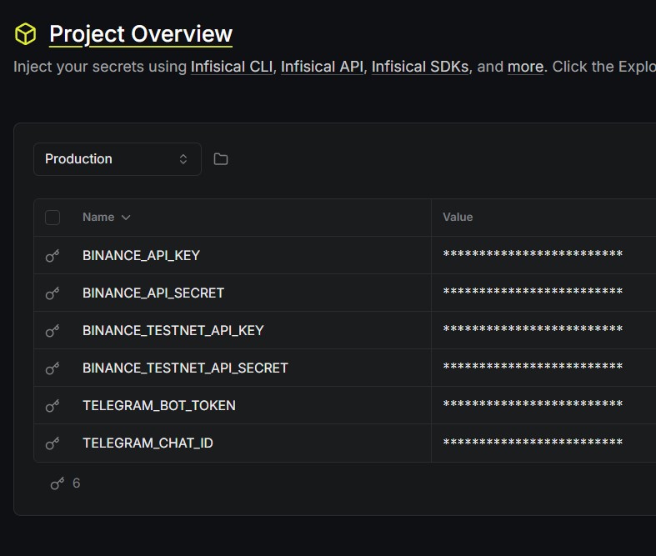Select the BINANCE_TESTNET_API_KEY secret name

[173, 330]
